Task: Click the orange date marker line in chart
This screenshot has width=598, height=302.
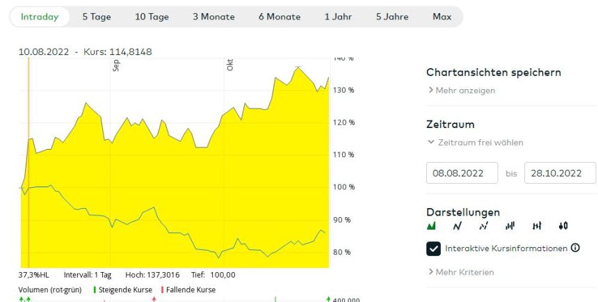Action: 29,160
